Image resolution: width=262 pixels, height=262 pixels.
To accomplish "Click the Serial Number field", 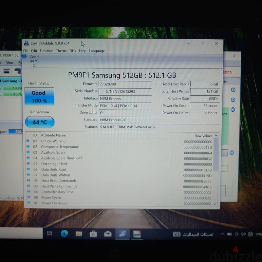I will [125, 91].
